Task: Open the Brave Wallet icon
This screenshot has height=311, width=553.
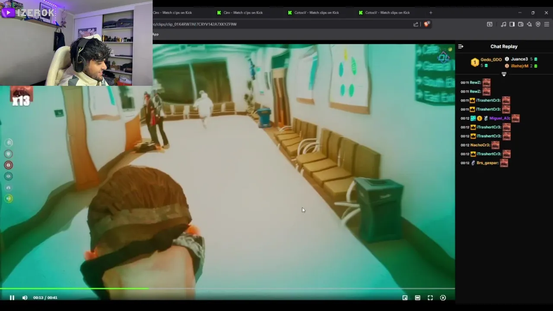Action: click(521, 24)
